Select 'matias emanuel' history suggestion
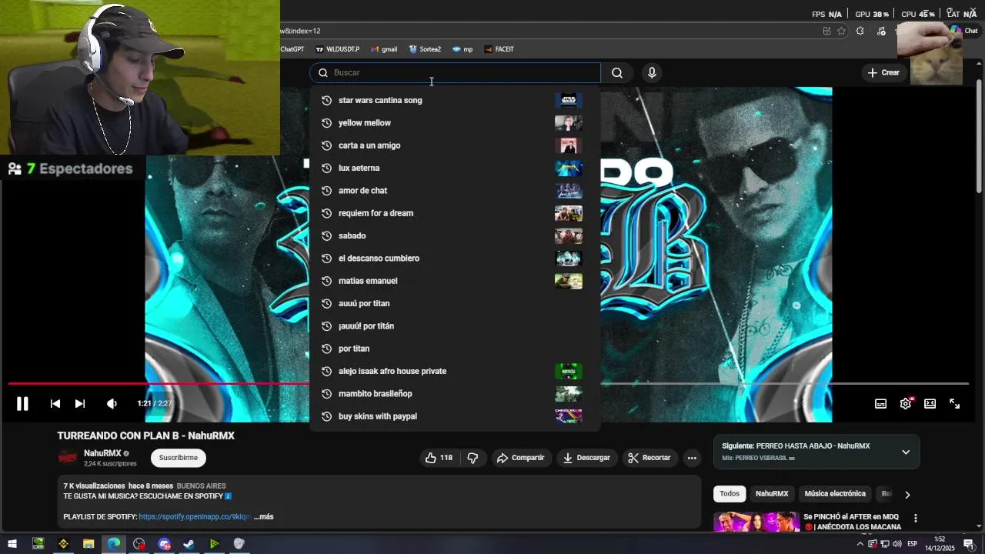985x554 pixels. pyautogui.click(x=455, y=281)
